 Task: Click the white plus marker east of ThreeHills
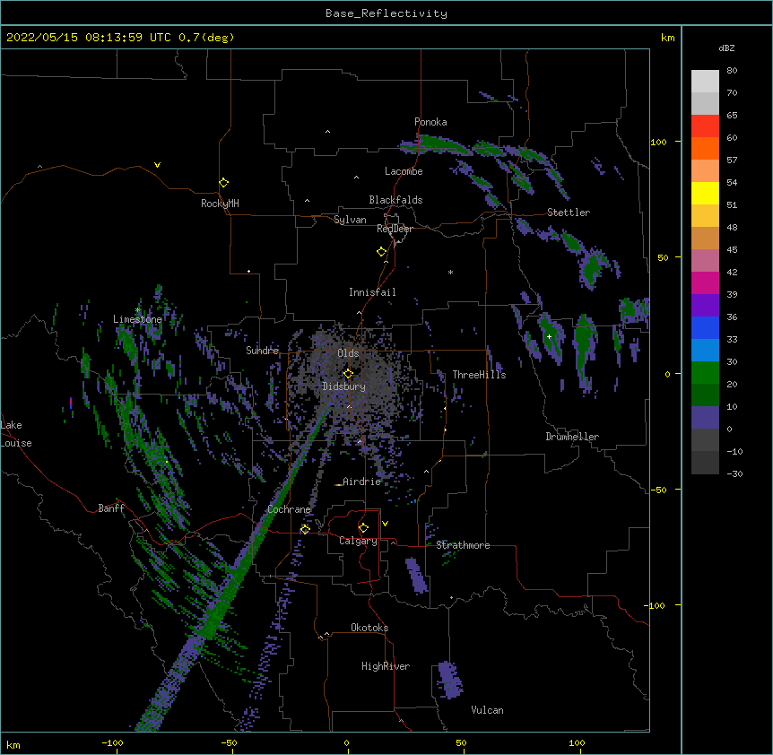click(x=549, y=336)
